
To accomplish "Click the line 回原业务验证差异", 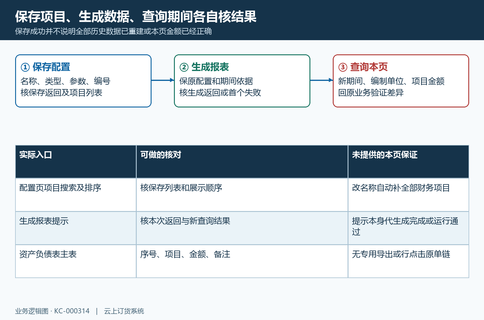I will [x=371, y=93].
